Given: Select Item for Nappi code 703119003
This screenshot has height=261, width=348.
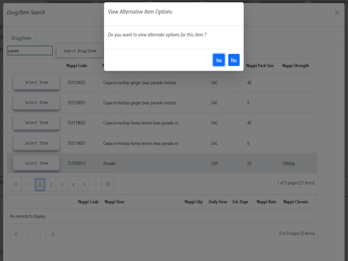Looking at the screenshot, I should coord(36,123).
